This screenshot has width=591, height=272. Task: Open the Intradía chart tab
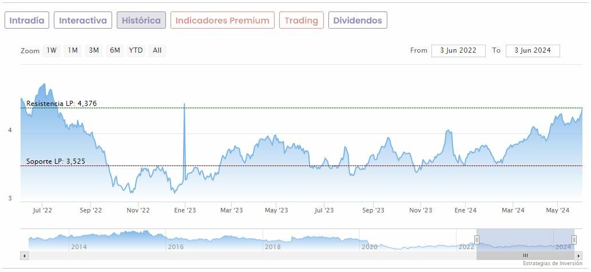pos(27,21)
